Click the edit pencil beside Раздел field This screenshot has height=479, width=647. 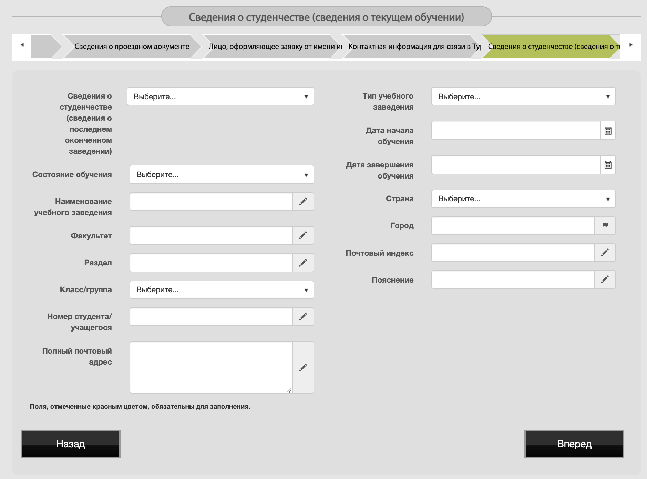tap(303, 263)
